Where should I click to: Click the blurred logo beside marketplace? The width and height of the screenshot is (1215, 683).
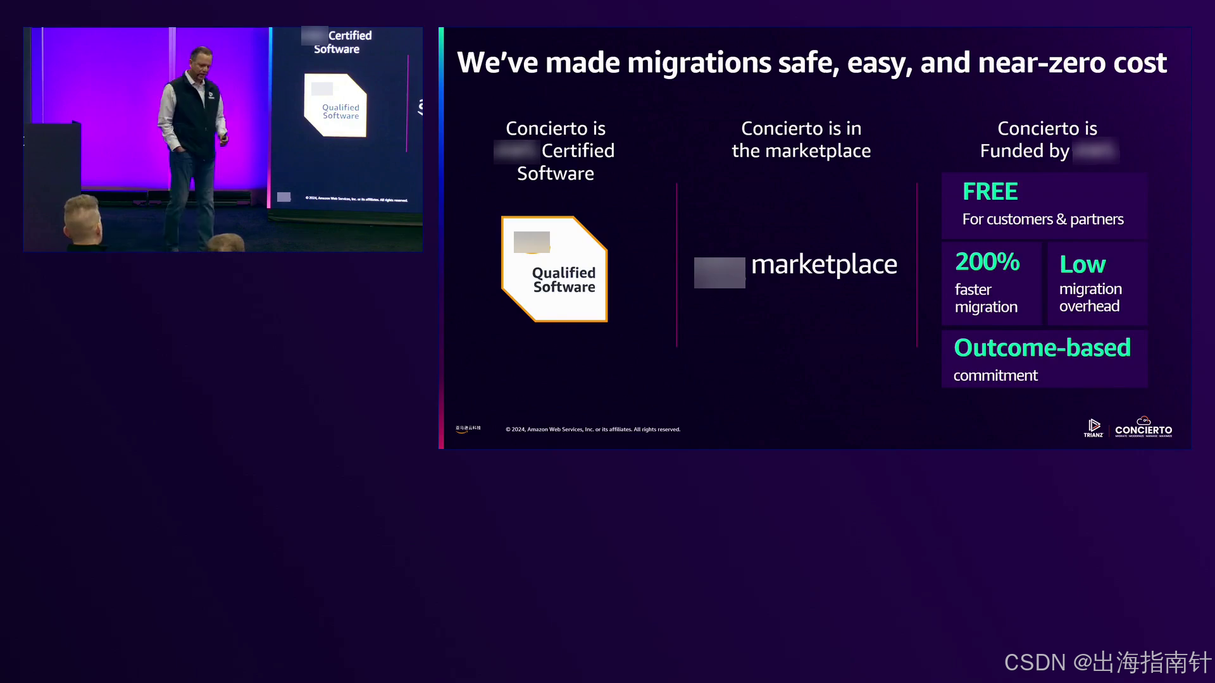pos(720,273)
